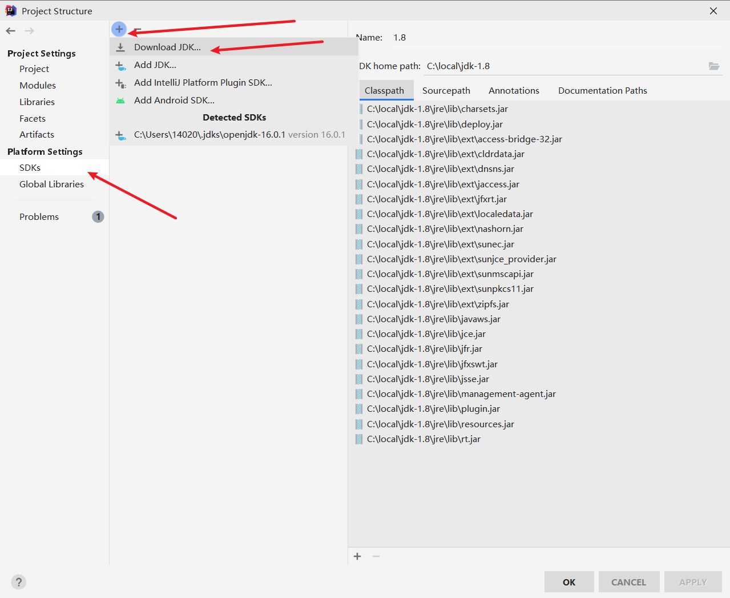
Task: Select rt.jar classpath entry
Action: pos(424,439)
